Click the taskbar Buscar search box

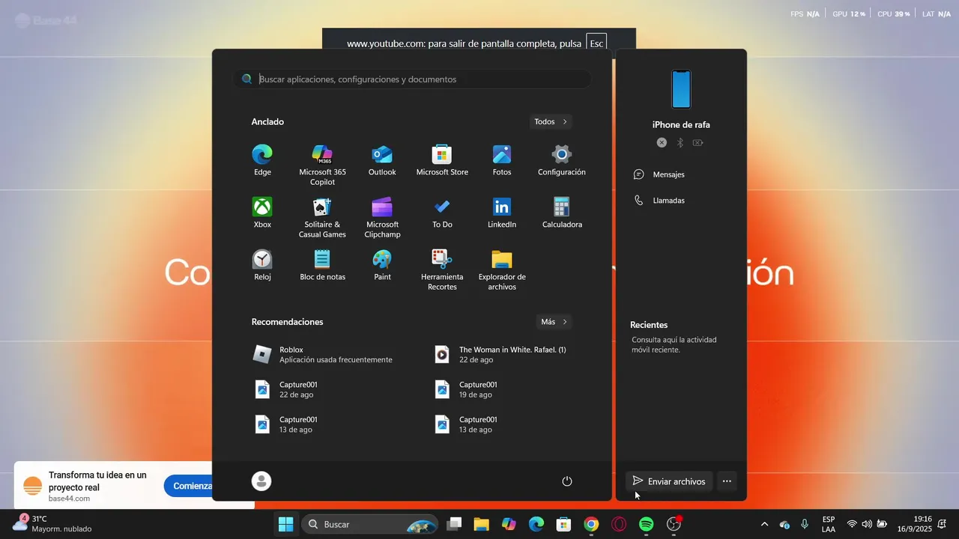point(370,524)
